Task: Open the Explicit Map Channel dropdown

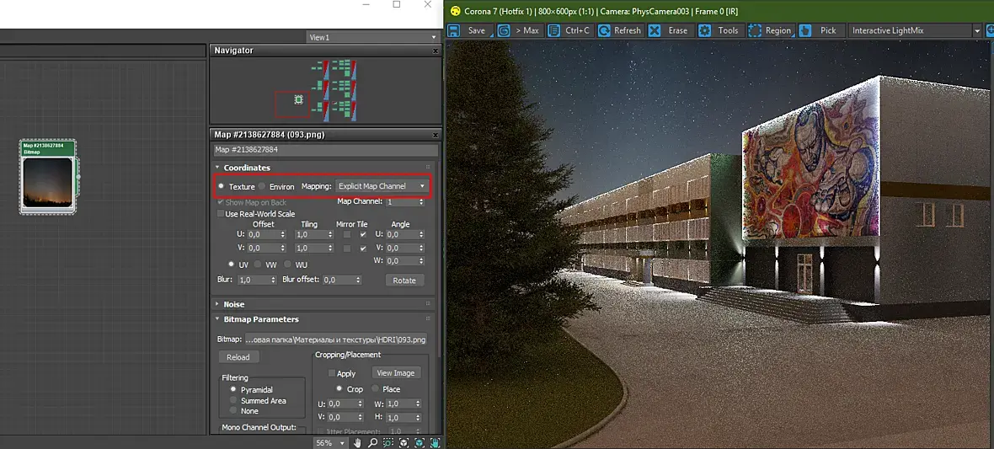Action: click(x=382, y=186)
